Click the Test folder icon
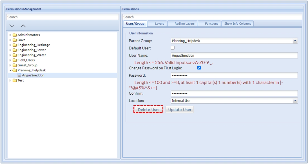Viewport: 308px width, 164px height. pos(15,80)
